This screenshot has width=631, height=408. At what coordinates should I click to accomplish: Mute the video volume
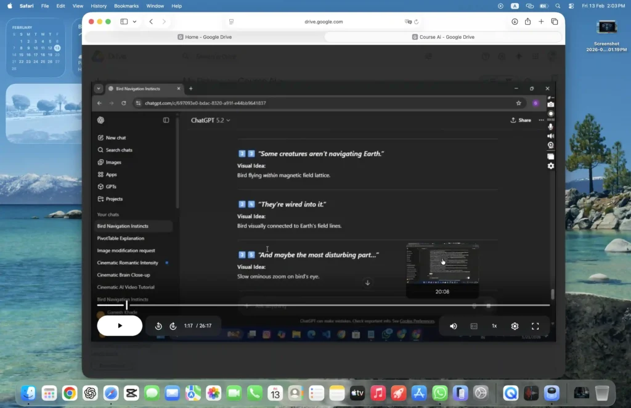click(x=454, y=326)
